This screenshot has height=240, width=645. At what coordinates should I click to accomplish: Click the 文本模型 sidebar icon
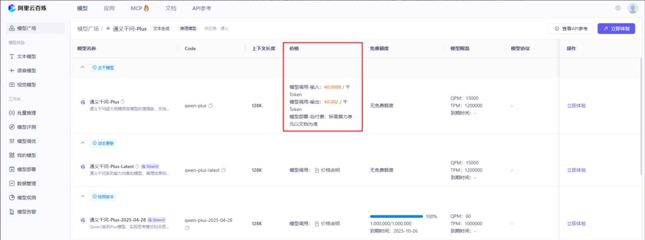pos(12,57)
